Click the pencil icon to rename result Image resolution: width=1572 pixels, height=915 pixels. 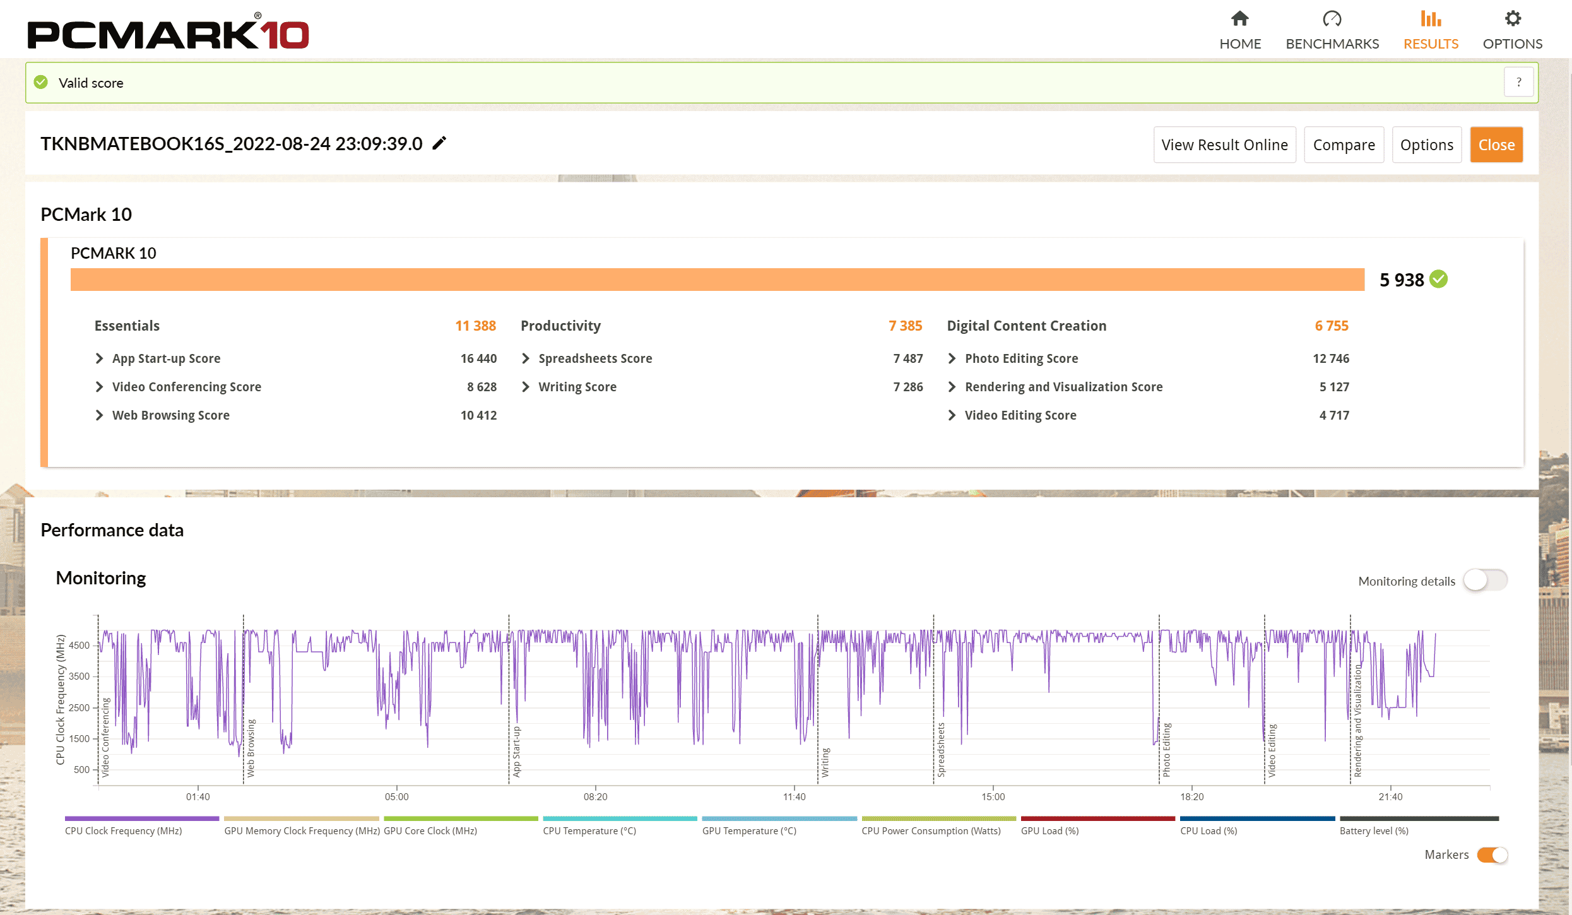point(439,143)
